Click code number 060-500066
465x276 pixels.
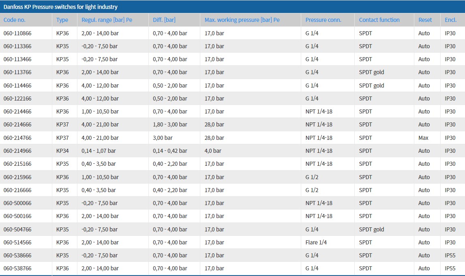tap(17, 203)
